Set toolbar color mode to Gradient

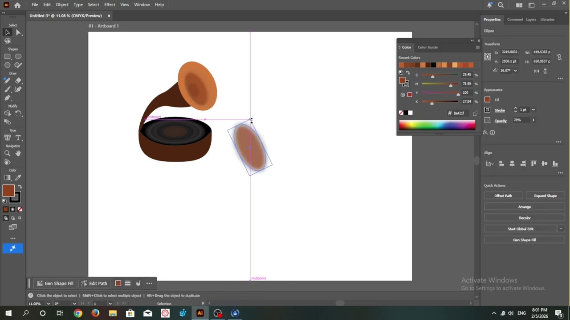12,209
